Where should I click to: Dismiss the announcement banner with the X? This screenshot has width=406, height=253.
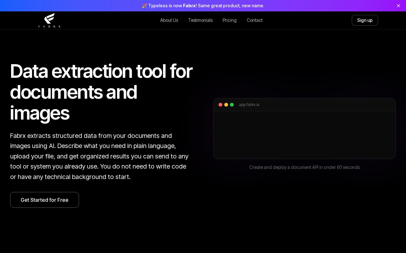point(398,6)
